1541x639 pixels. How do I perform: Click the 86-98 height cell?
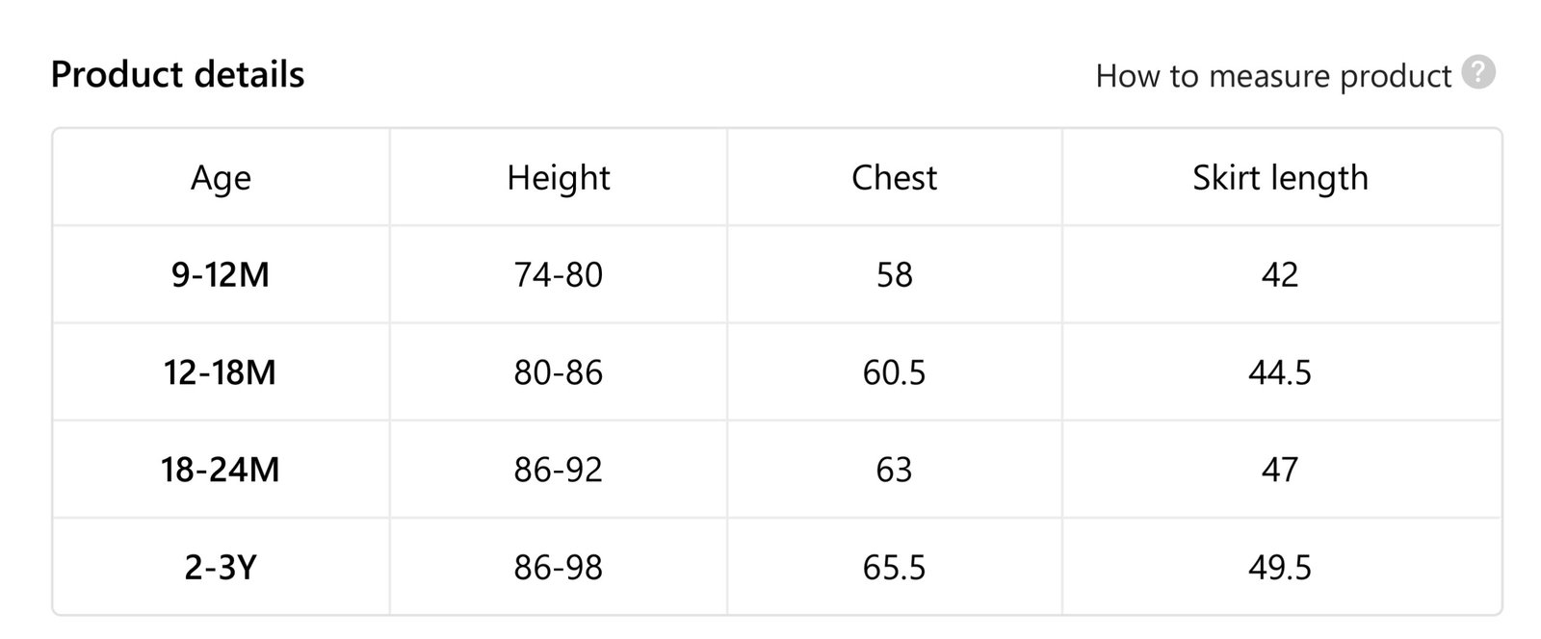[x=559, y=568]
